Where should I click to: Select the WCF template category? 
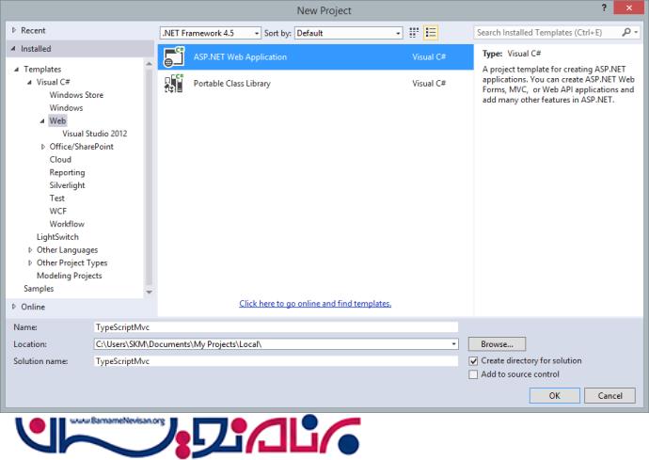click(57, 211)
